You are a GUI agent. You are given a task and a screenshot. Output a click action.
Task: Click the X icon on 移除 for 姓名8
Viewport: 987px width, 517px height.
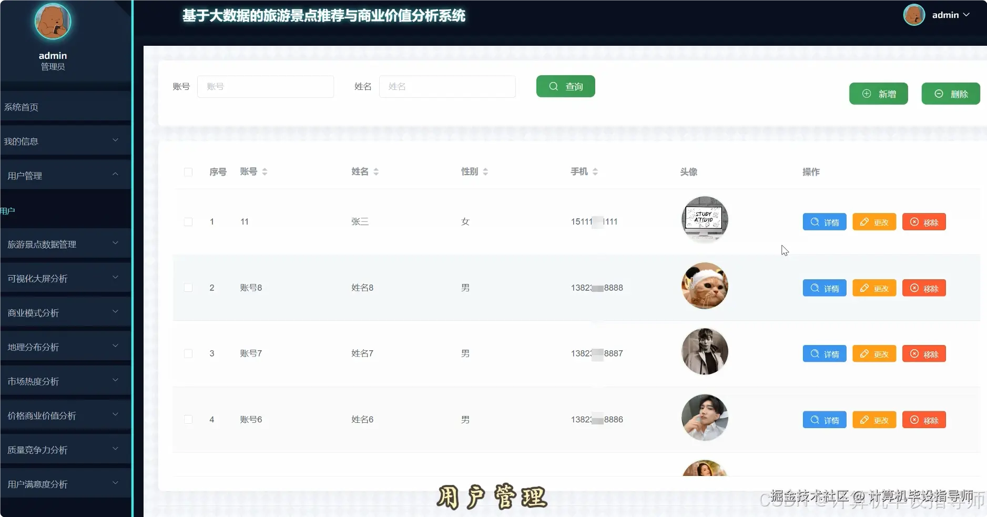pos(915,288)
